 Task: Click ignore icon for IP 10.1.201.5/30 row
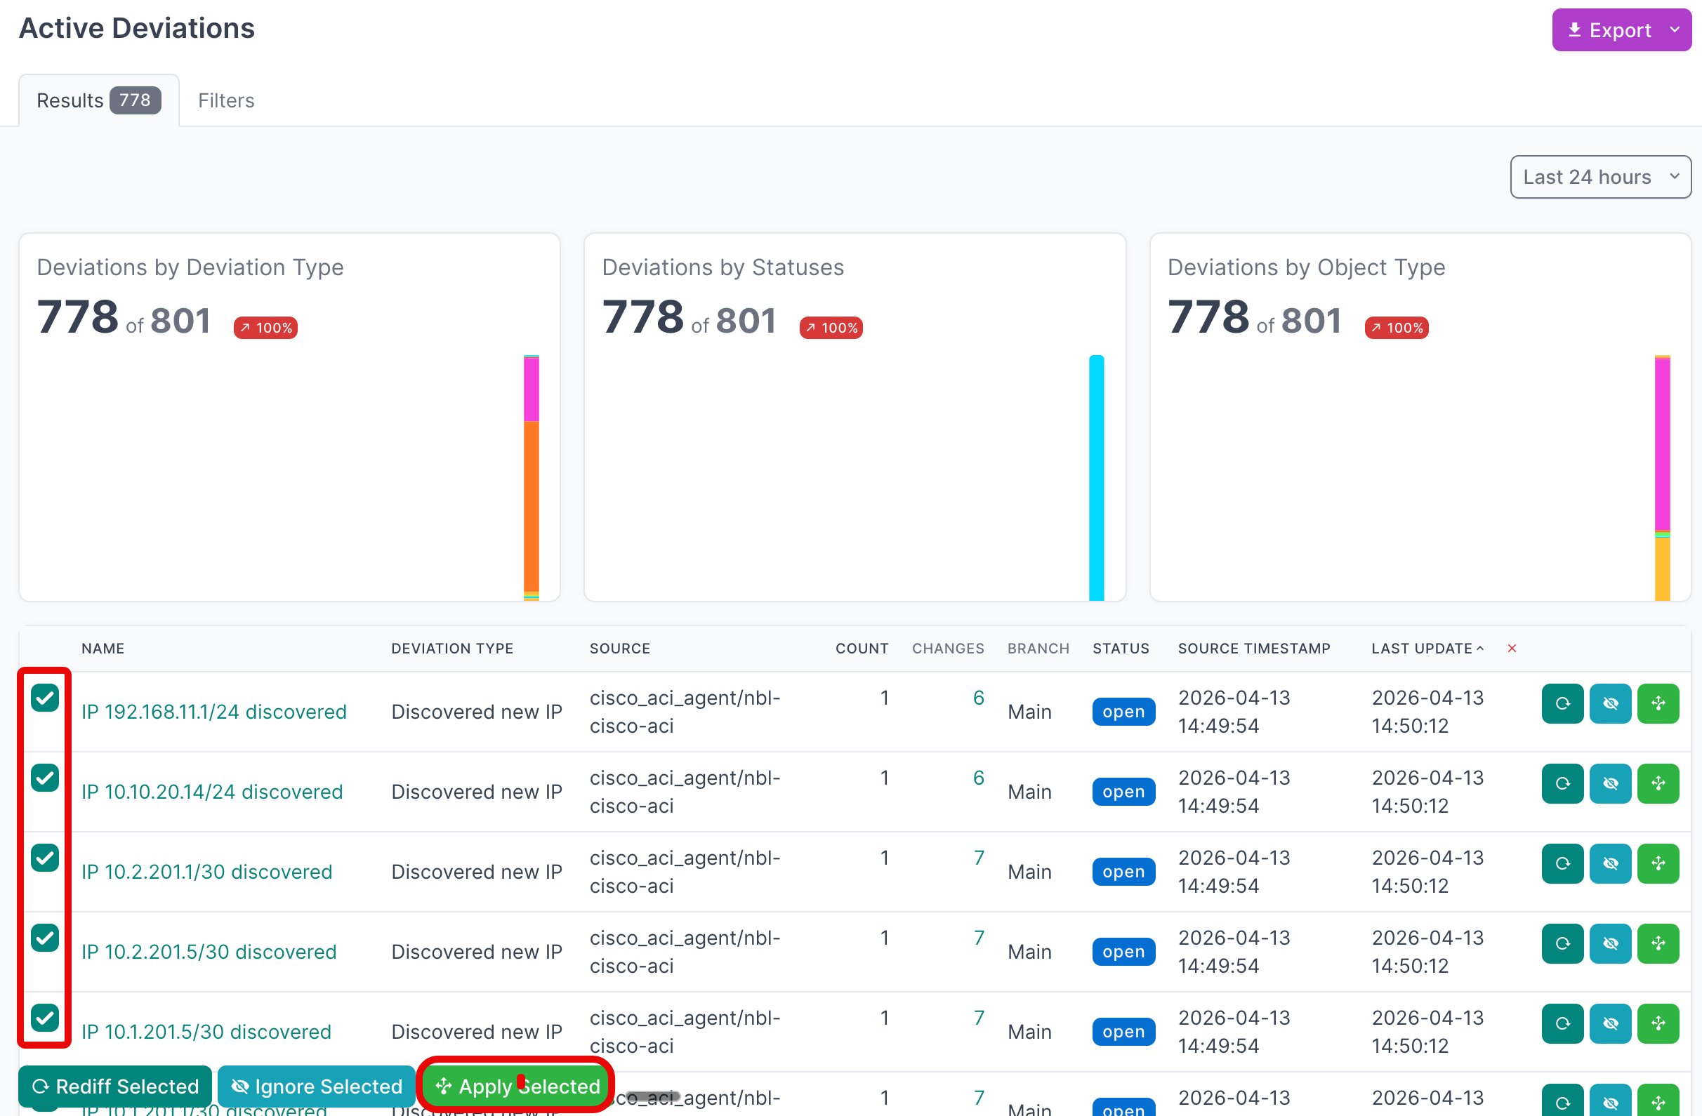1610,1024
